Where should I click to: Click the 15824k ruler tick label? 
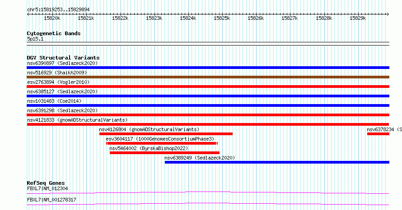[188, 18]
